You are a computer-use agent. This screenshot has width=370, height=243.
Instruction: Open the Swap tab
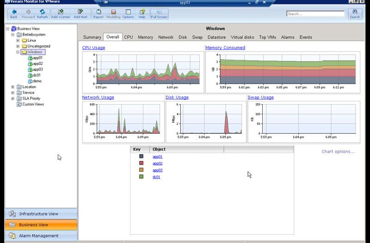(197, 37)
